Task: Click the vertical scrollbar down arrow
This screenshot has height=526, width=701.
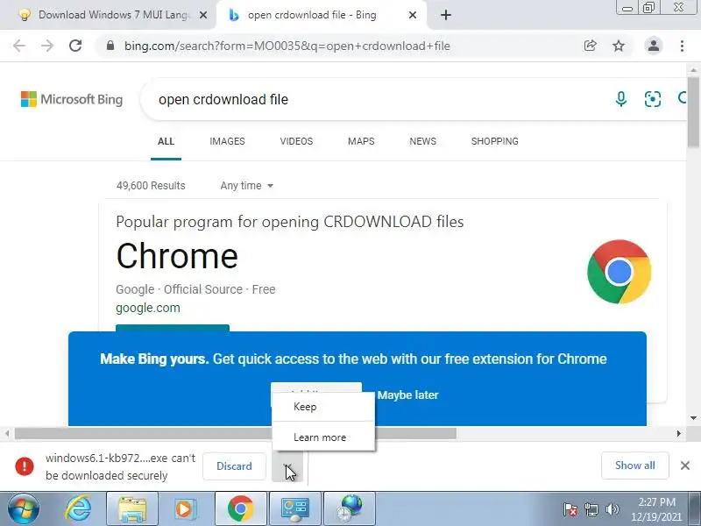Action: (x=693, y=418)
